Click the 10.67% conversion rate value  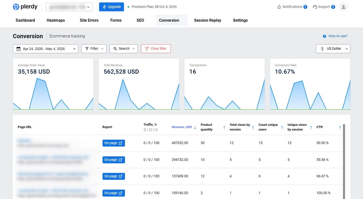click(285, 72)
